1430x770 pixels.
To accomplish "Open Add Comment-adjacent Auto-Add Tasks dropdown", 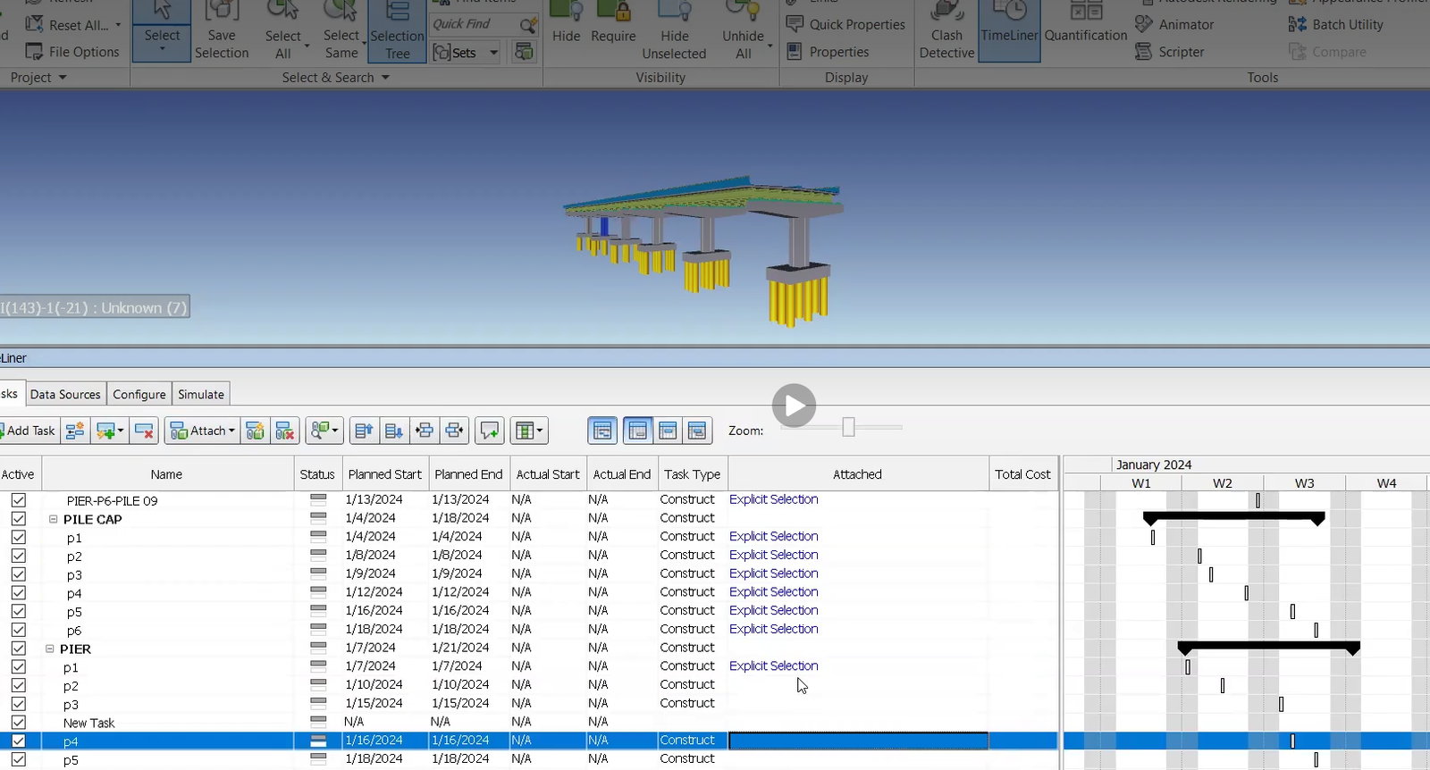I will (111, 431).
